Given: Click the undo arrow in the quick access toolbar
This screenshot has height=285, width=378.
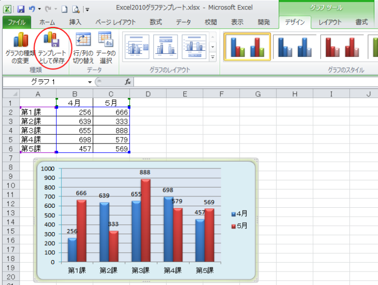Looking at the screenshot, I should 32,9.
